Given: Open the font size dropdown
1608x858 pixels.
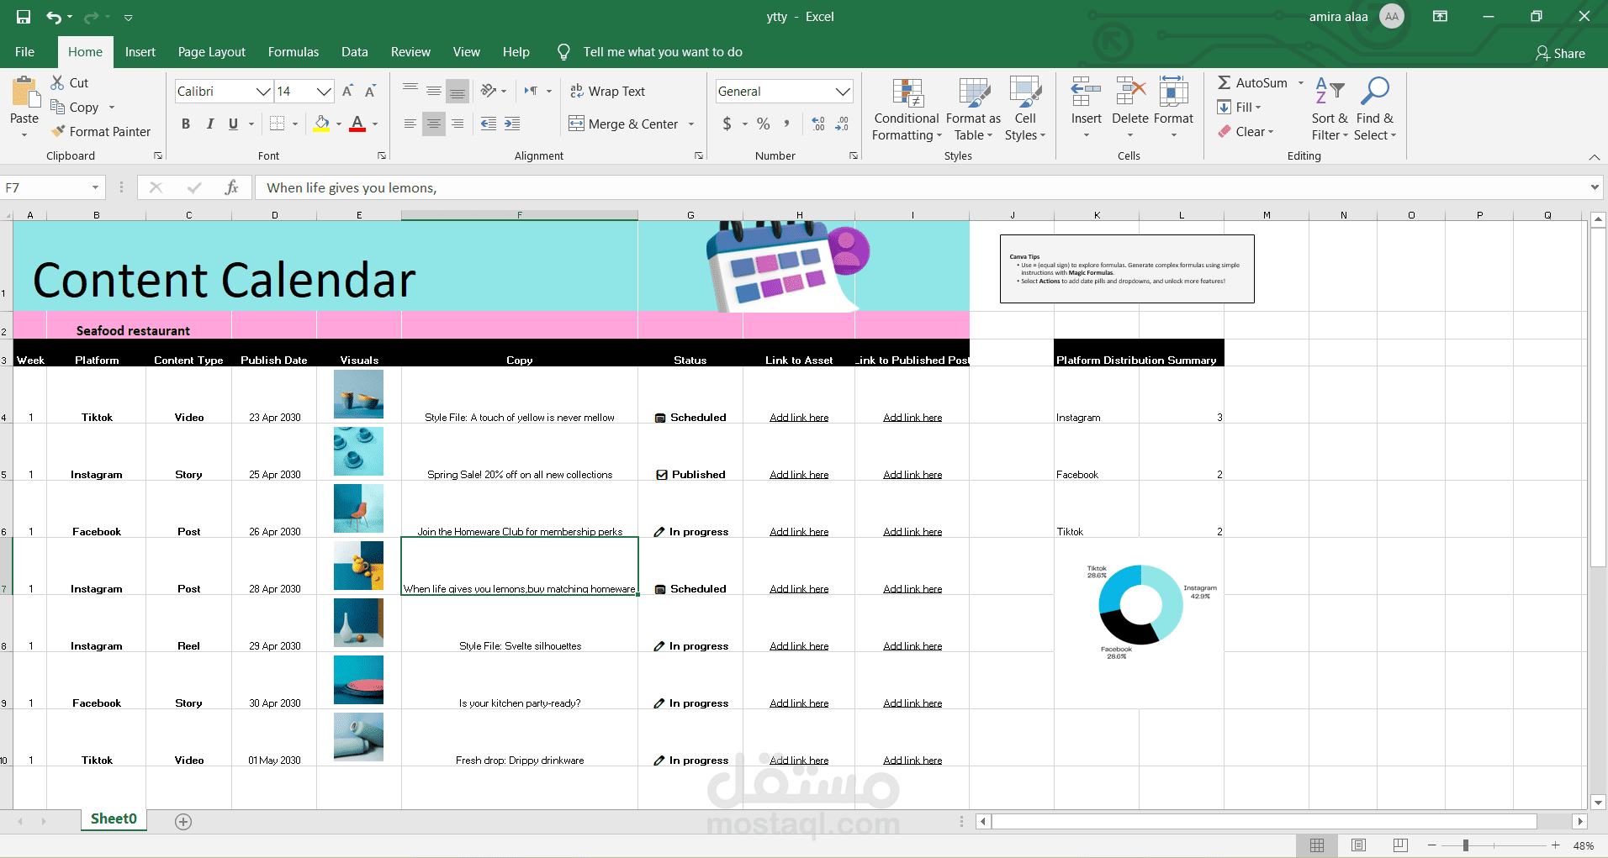Looking at the screenshot, I should point(324,91).
